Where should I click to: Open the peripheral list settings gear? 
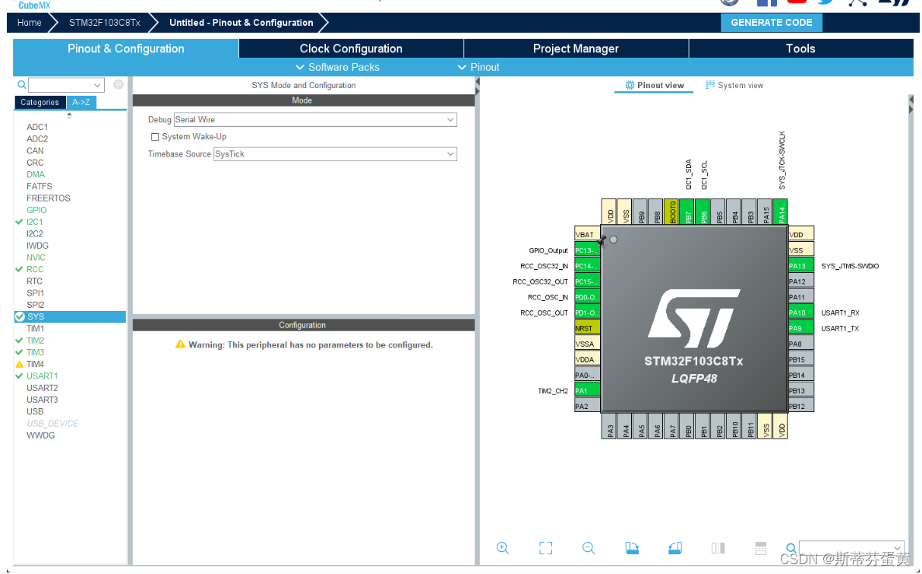click(x=118, y=85)
